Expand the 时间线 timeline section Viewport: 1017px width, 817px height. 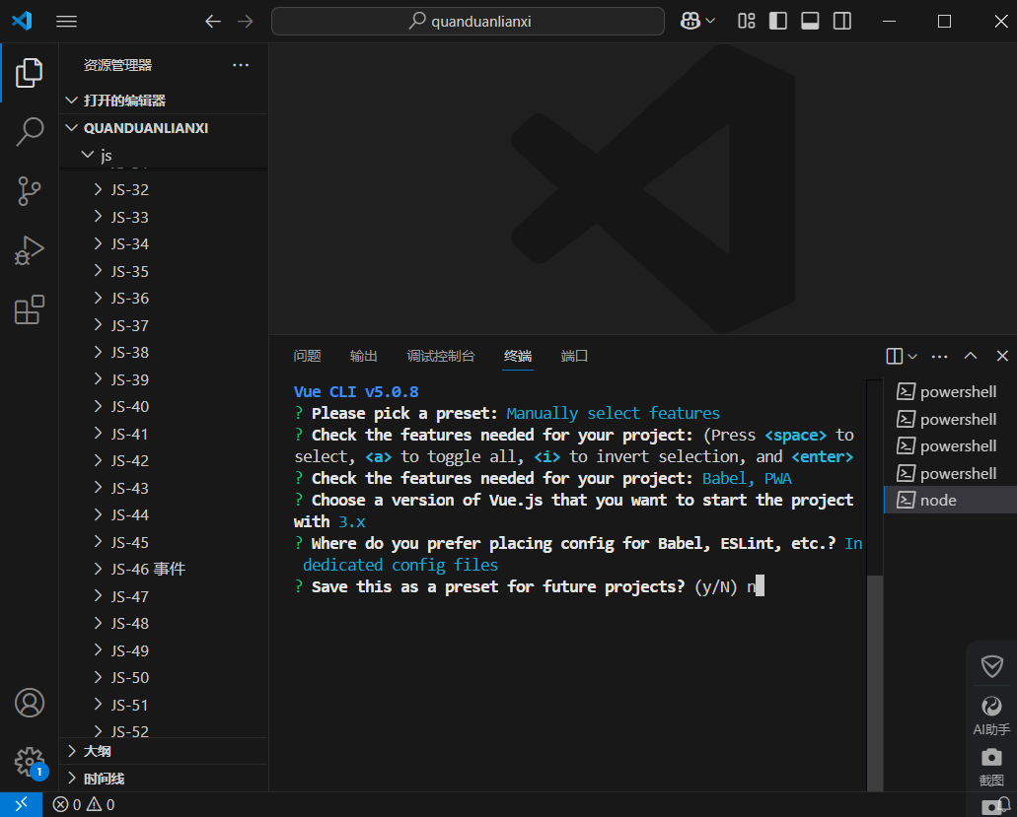[164, 779]
